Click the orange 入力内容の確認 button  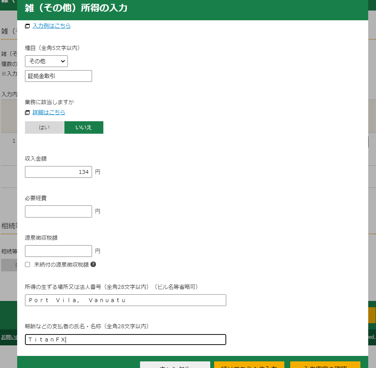click(325, 364)
